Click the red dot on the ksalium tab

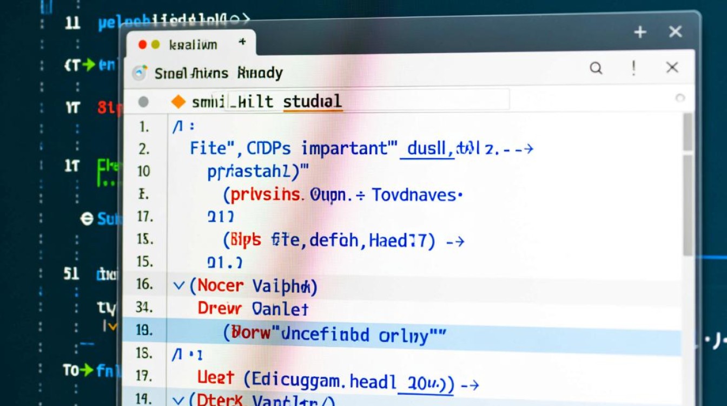142,45
